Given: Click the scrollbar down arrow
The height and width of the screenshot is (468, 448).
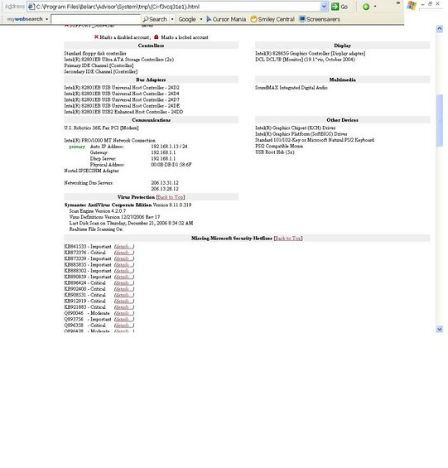Looking at the screenshot, I should (x=439, y=329).
